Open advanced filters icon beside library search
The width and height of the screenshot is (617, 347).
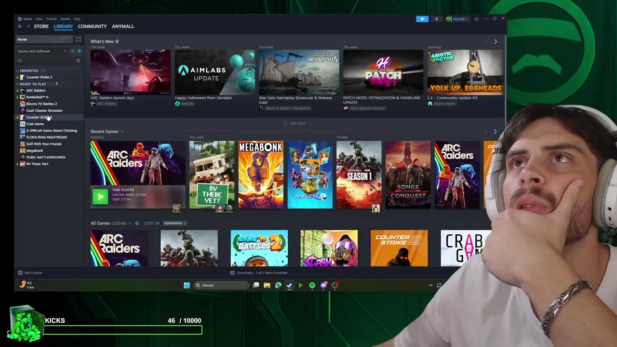(x=78, y=61)
